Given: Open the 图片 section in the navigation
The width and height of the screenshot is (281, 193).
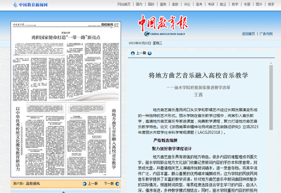Looking at the screenshot, I should (x=259, y=5).
